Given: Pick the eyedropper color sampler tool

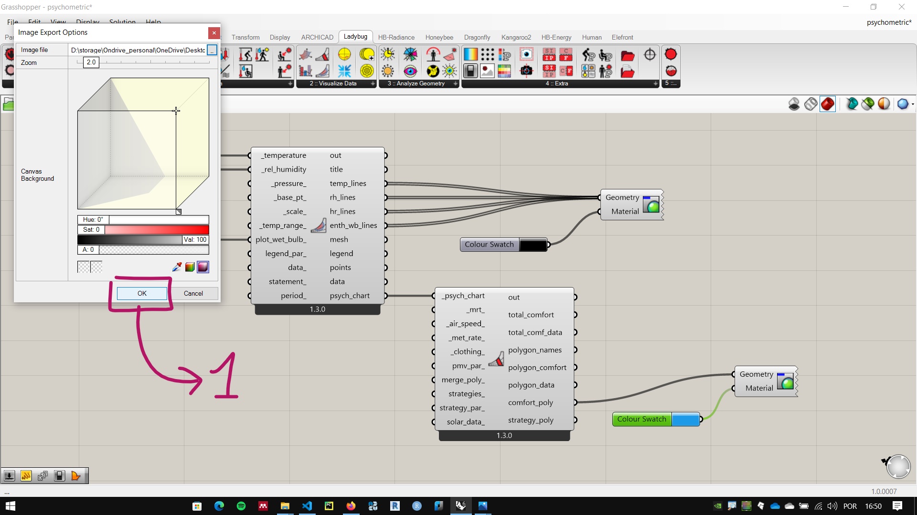Looking at the screenshot, I should [177, 267].
